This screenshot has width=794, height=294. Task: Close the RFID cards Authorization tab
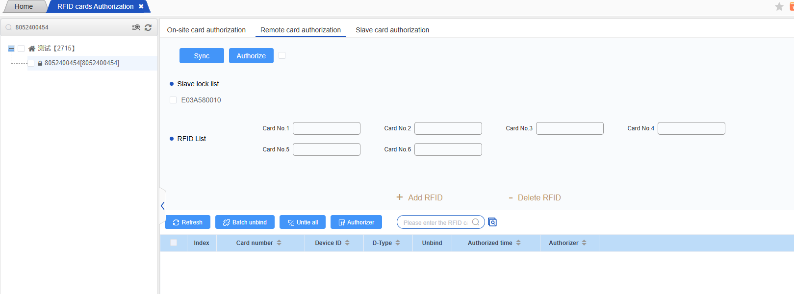141,6
